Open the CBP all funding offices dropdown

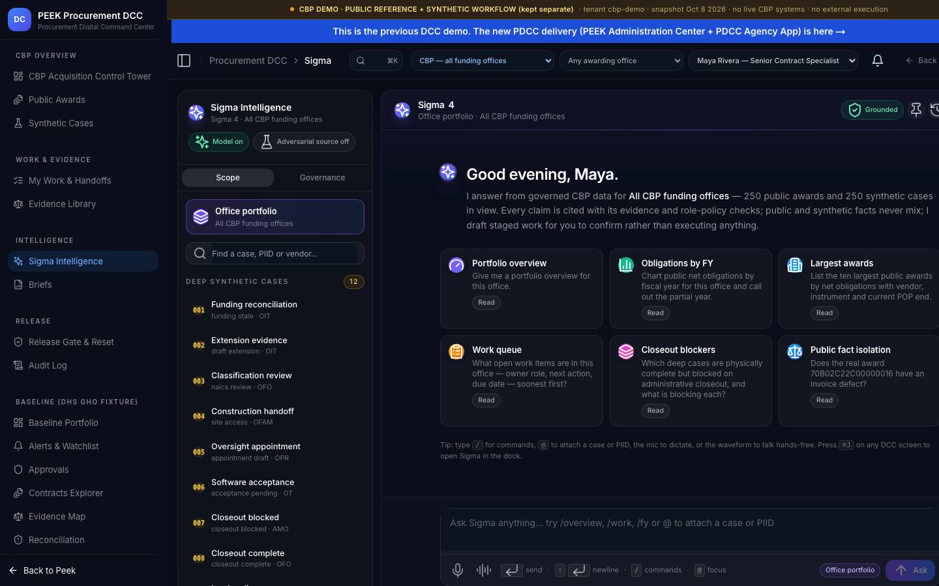point(483,61)
